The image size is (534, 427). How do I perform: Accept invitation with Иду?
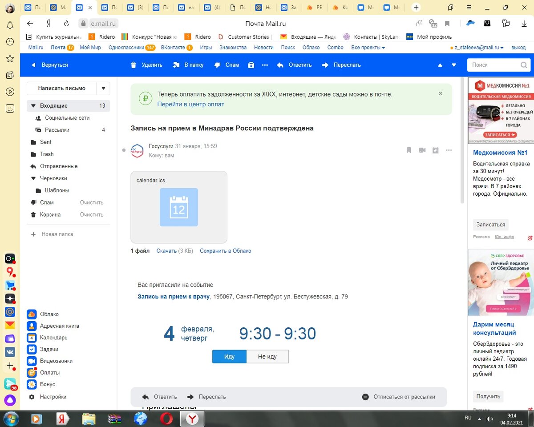[229, 357]
